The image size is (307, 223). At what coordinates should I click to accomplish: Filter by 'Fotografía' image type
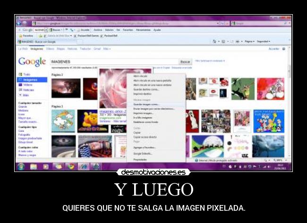click(x=24, y=135)
